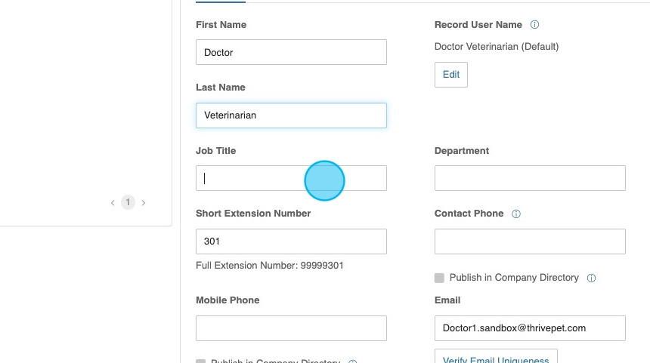
Task: Click the Contact Phone info icon
Action: tap(516, 214)
